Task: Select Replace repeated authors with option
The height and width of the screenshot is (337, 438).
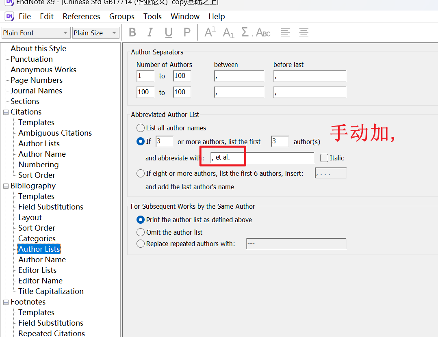Action: click(x=140, y=244)
